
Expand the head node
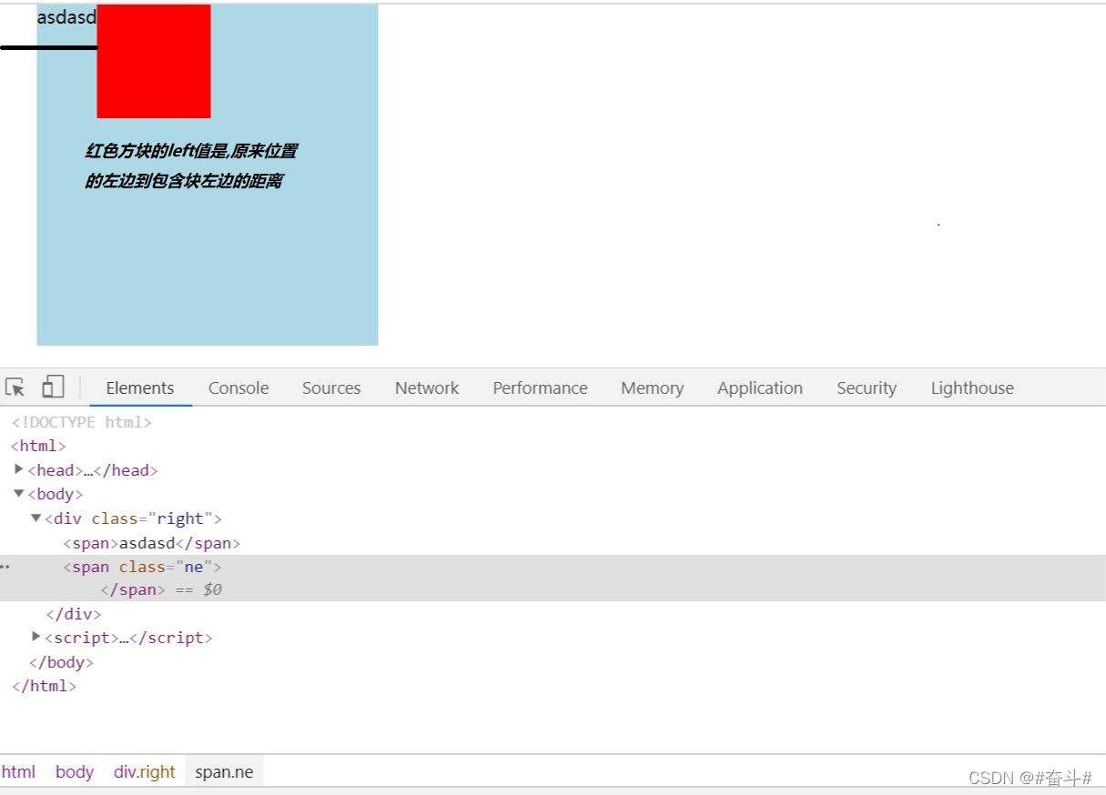click(x=19, y=469)
